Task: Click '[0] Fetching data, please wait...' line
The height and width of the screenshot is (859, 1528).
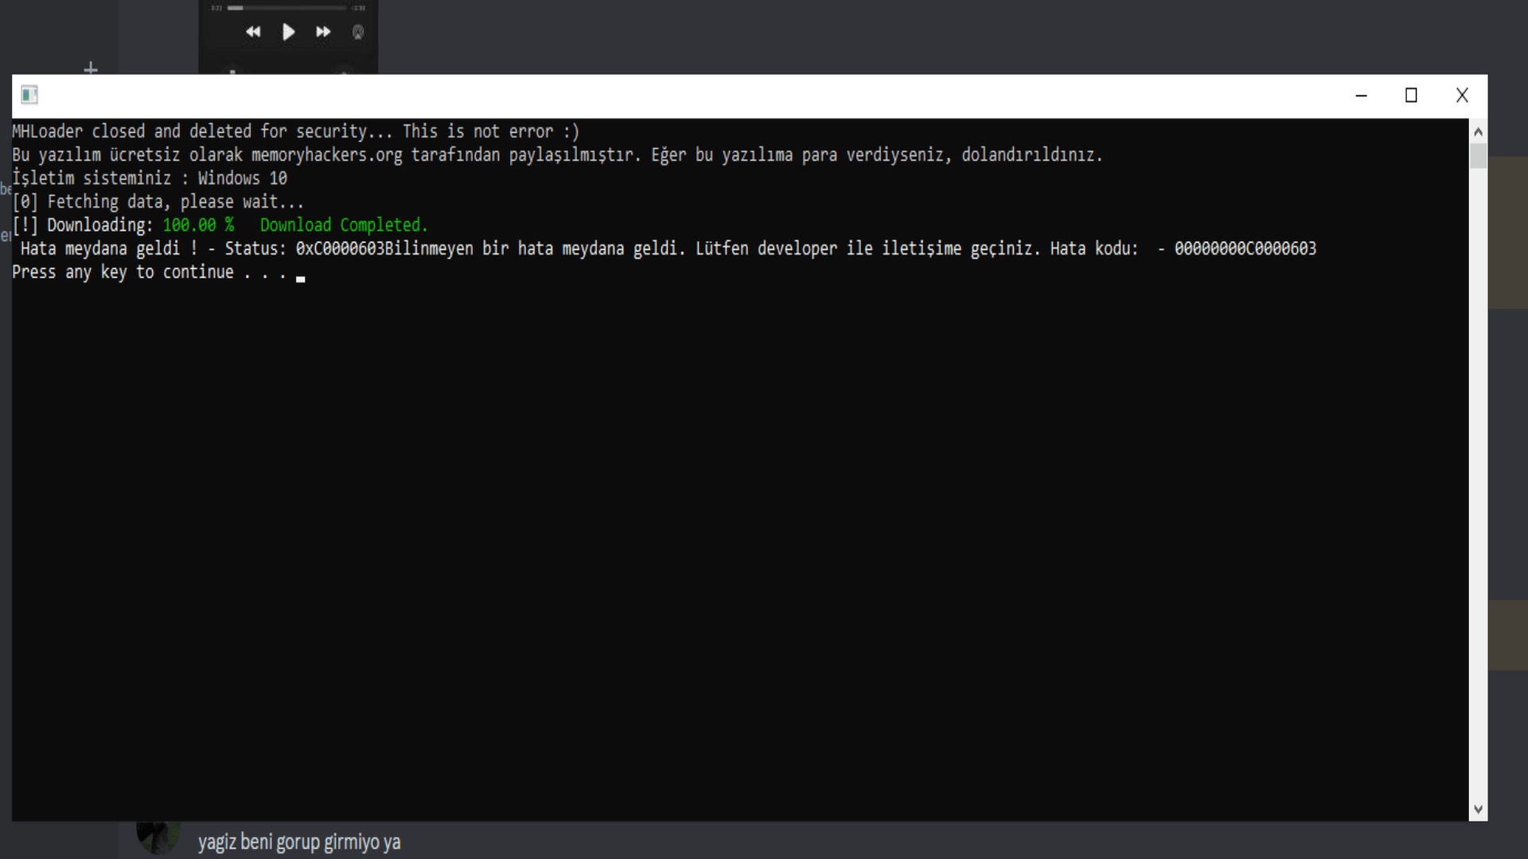Action: pos(158,202)
